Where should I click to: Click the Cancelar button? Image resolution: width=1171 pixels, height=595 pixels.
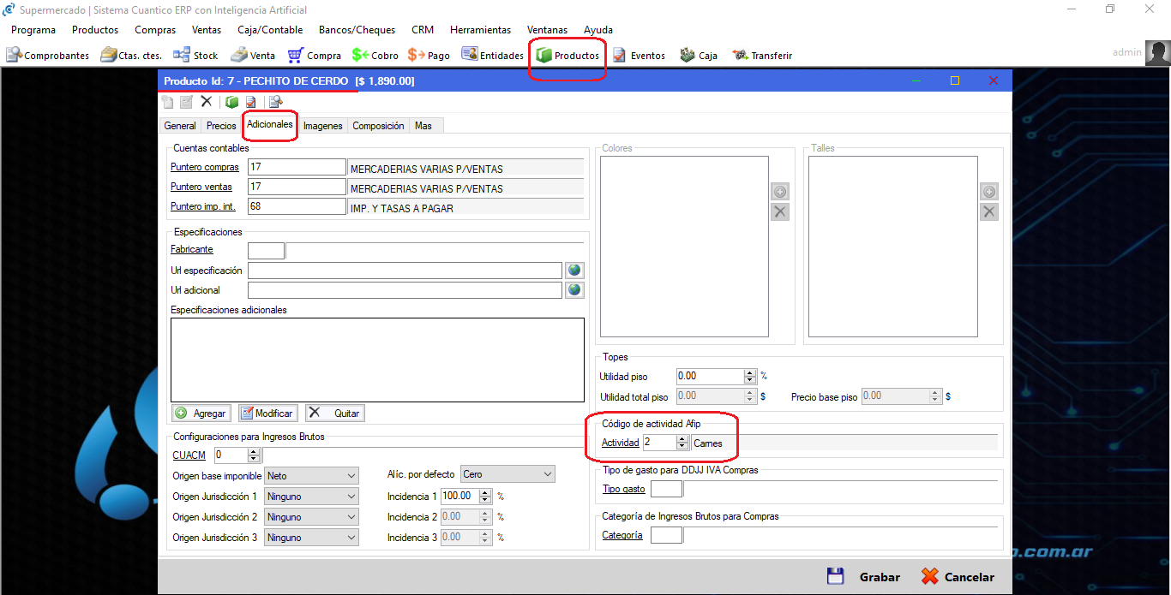[x=958, y=577]
